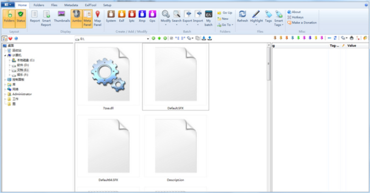Open the Smart Tags dropdown
This screenshot has height=193, width=370.
tap(279, 18)
